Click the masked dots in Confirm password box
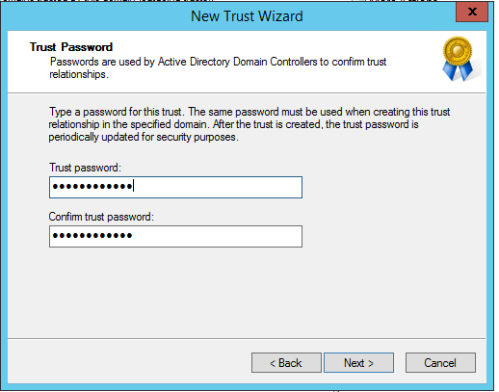This screenshot has height=392, width=499. click(92, 236)
